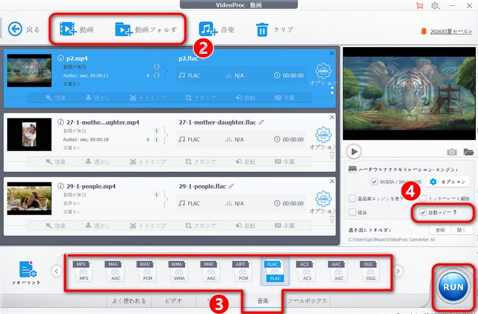This screenshot has height=314, width=478.
Task: Open the snapshot folder icon under preview
Action: click(x=468, y=152)
